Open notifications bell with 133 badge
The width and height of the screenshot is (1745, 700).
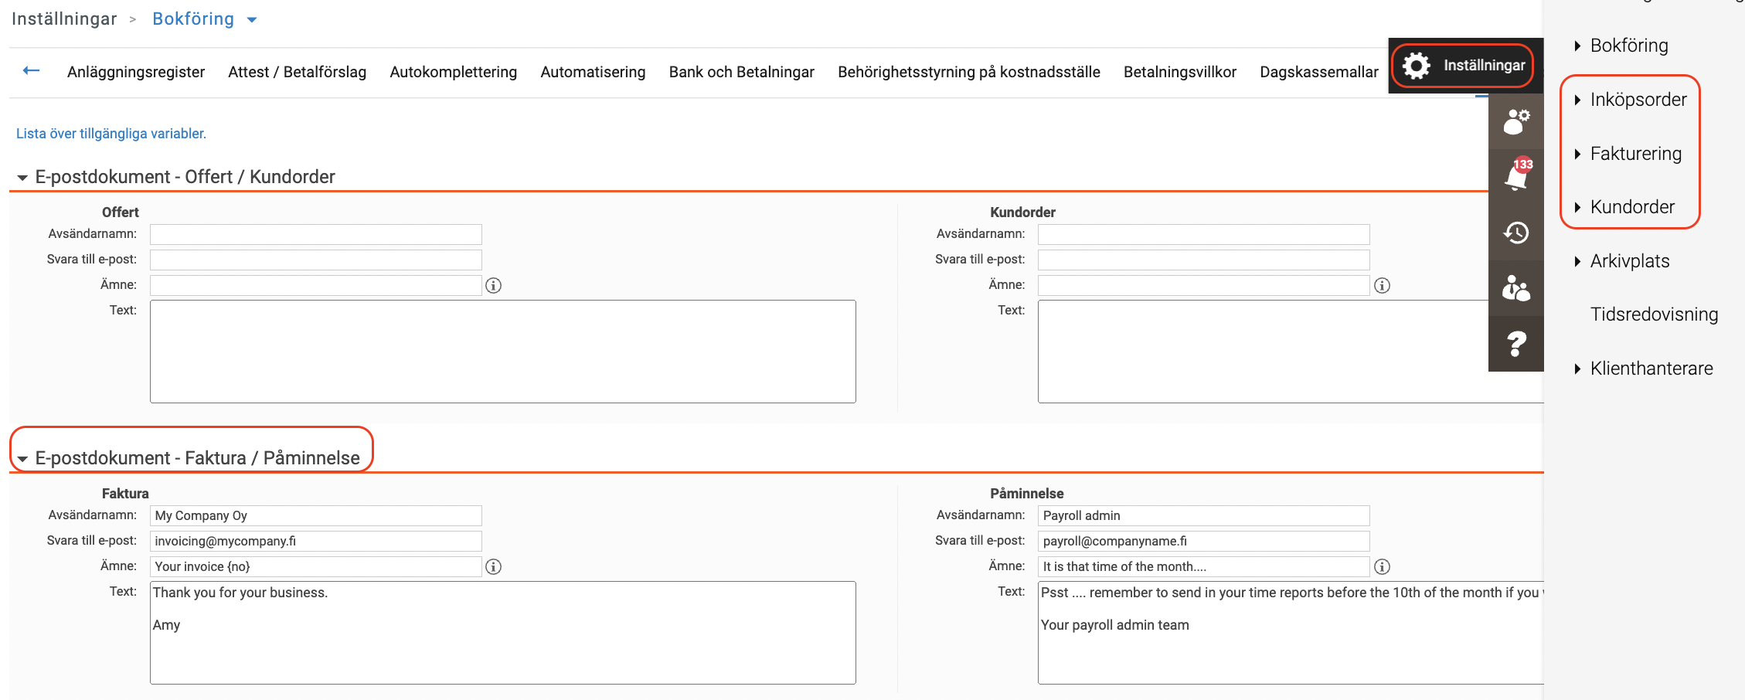(1515, 176)
